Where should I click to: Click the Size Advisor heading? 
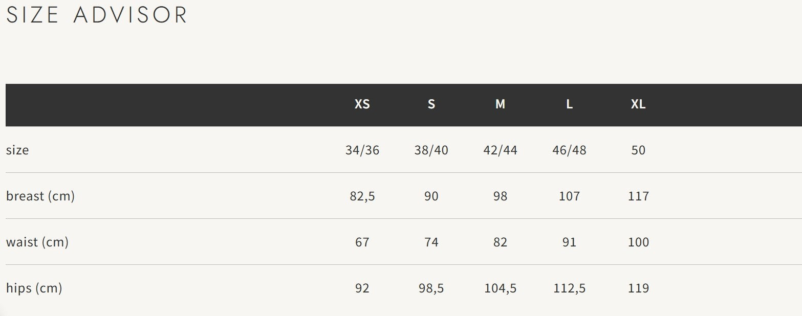[x=97, y=15]
